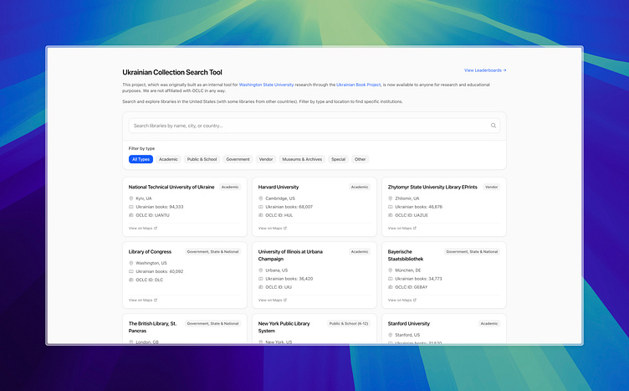
Task: Select the Museums & Archives filter
Action: click(302, 159)
